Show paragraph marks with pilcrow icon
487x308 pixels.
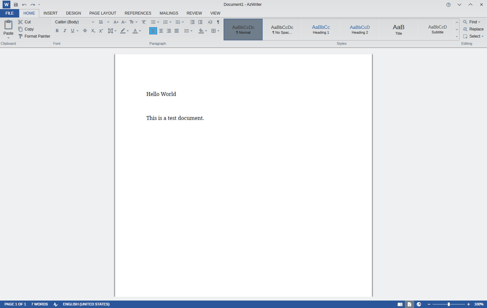(x=218, y=22)
